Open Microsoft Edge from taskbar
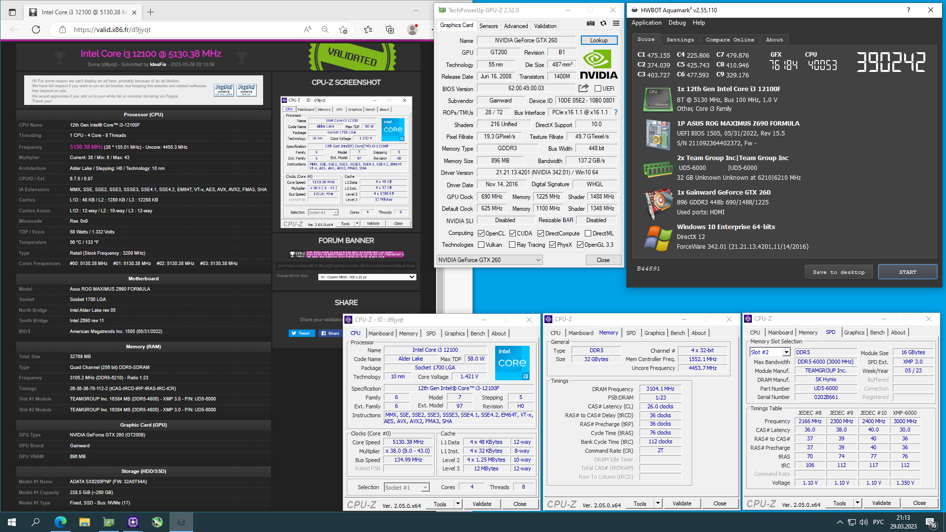Image resolution: width=946 pixels, height=532 pixels. [x=60, y=522]
